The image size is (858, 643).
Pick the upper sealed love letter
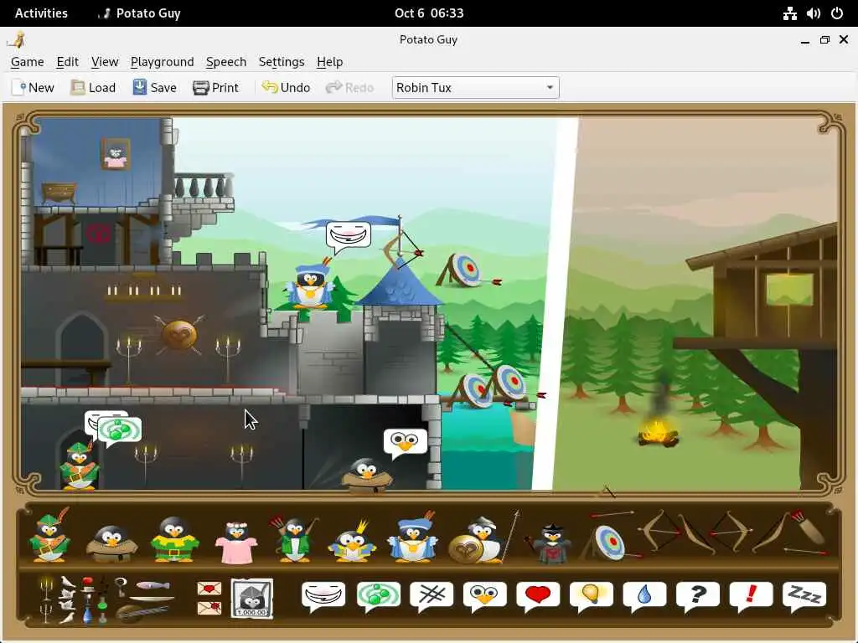209,589
